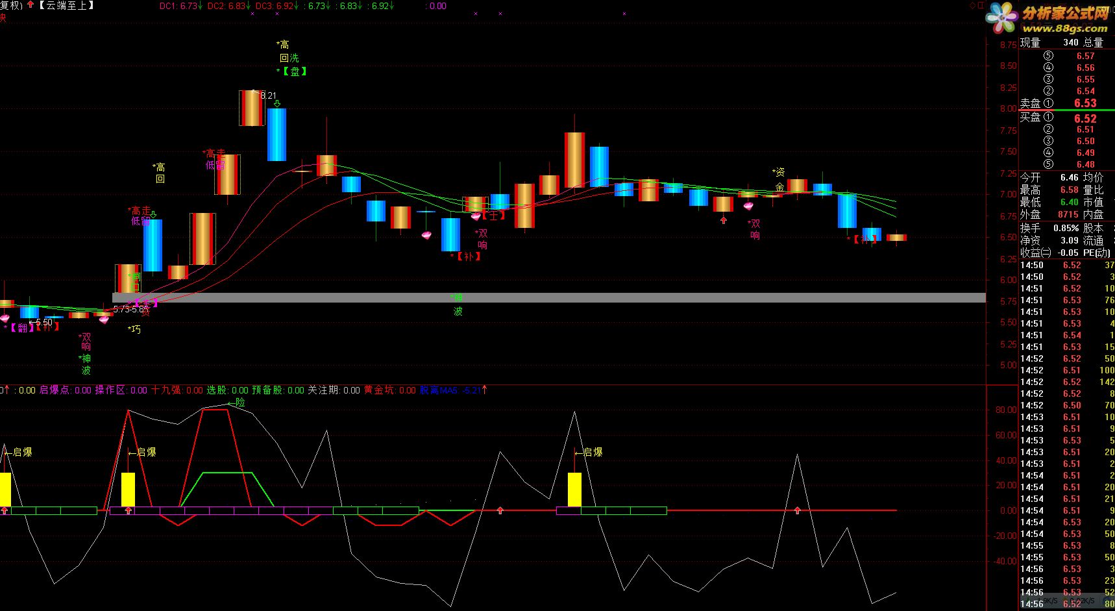The image size is (1115, 611).
Task: Click the 预备股: 0.00 legend entry
Action: pyautogui.click(x=278, y=390)
